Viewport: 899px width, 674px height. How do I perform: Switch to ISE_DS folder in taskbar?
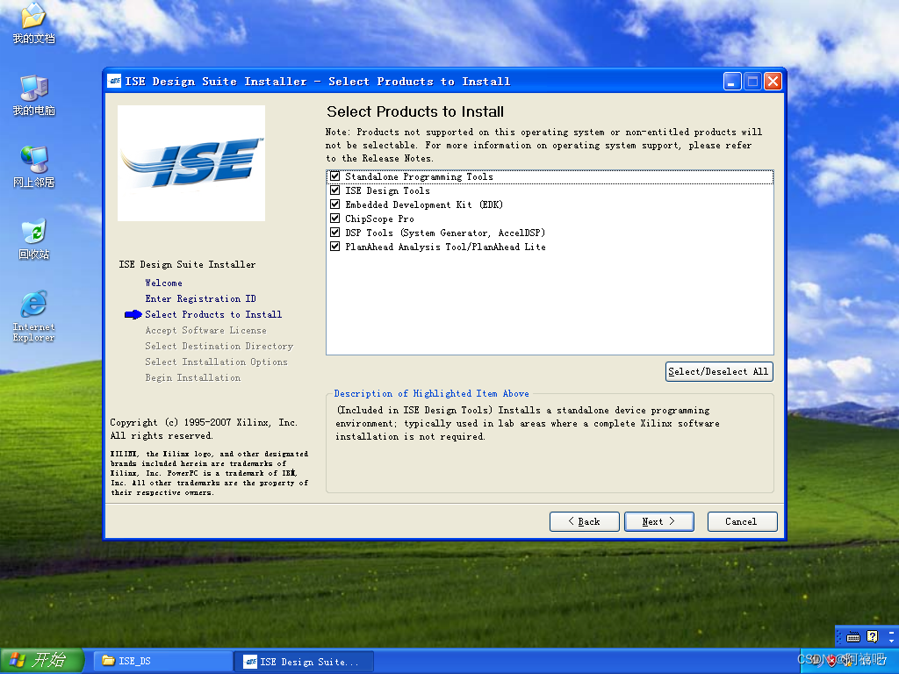click(x=162, y=661)
